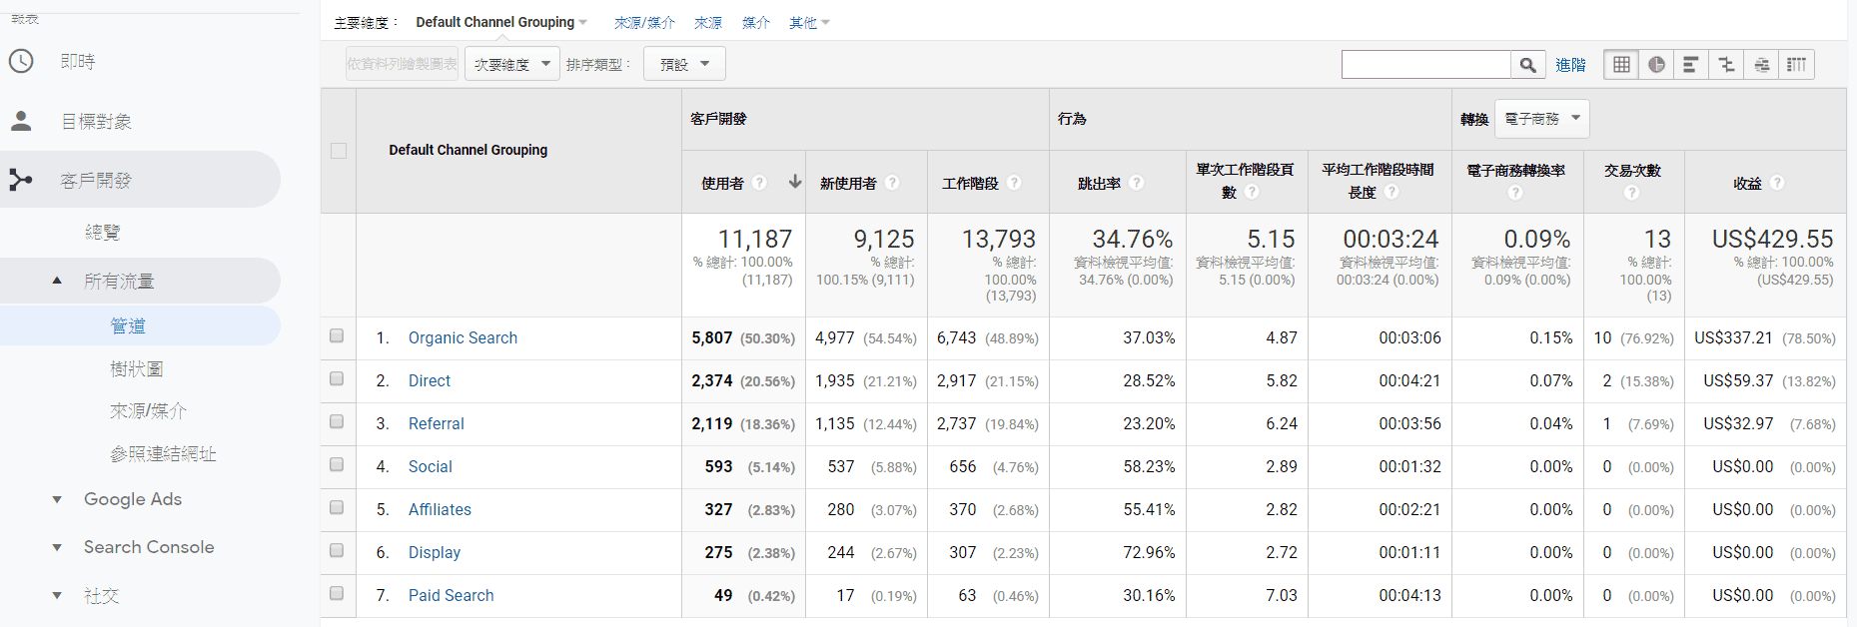
Task: Open the 次要維度 dropdown
Action: coord(511,65)
